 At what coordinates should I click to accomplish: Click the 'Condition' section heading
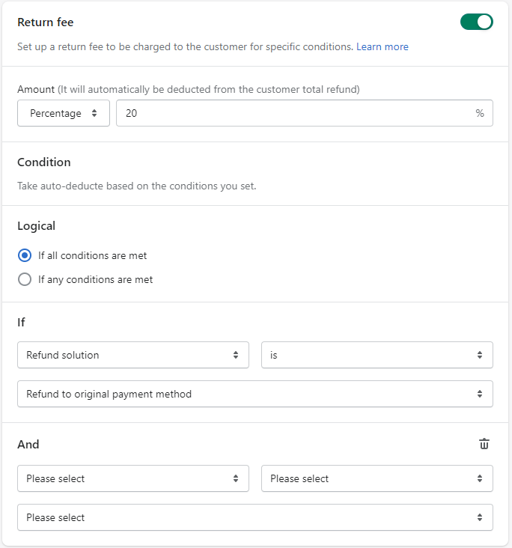44,162
